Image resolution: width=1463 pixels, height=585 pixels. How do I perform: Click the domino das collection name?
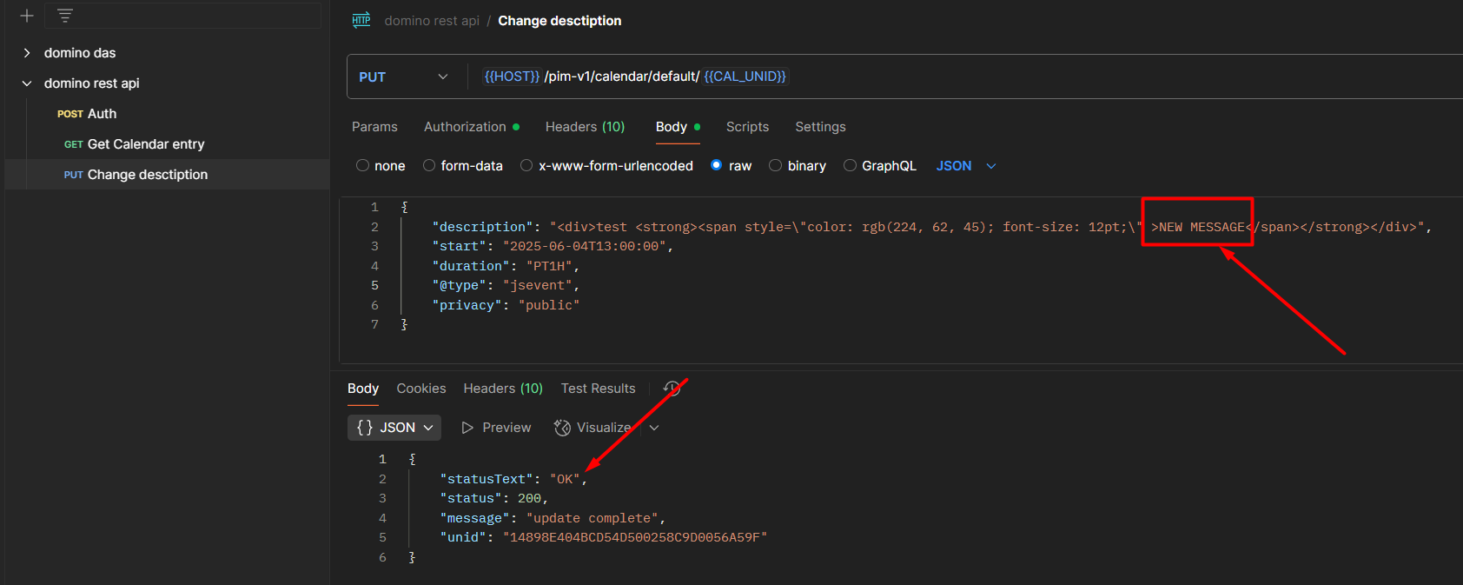[x=80, y=53]
